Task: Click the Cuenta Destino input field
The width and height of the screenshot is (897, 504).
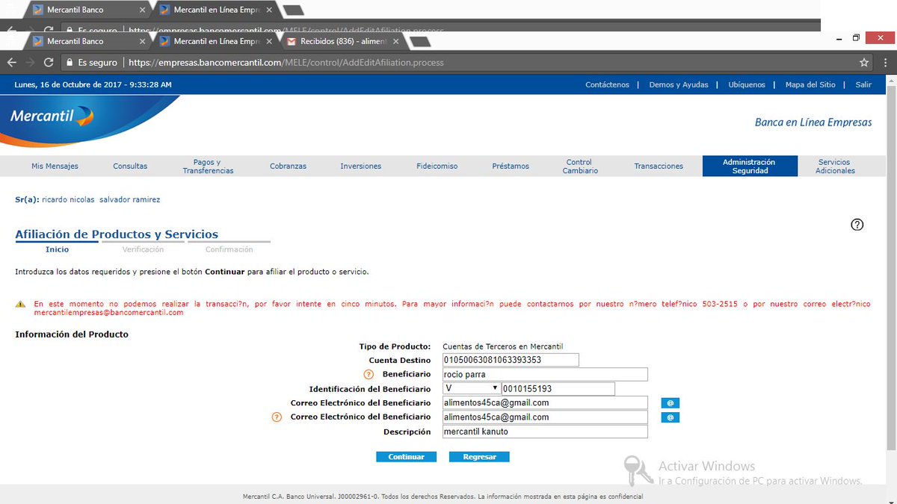Action: pyautogui.click(x=511, y=360)
